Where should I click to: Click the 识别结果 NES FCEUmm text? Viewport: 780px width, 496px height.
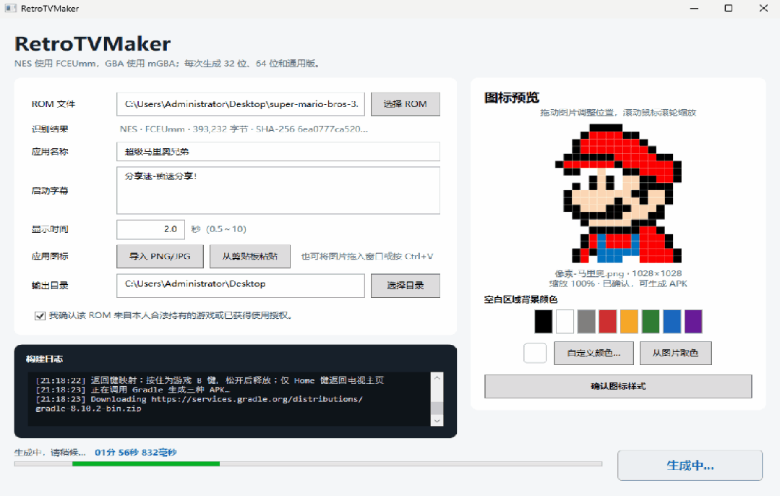tap(244, 129)
